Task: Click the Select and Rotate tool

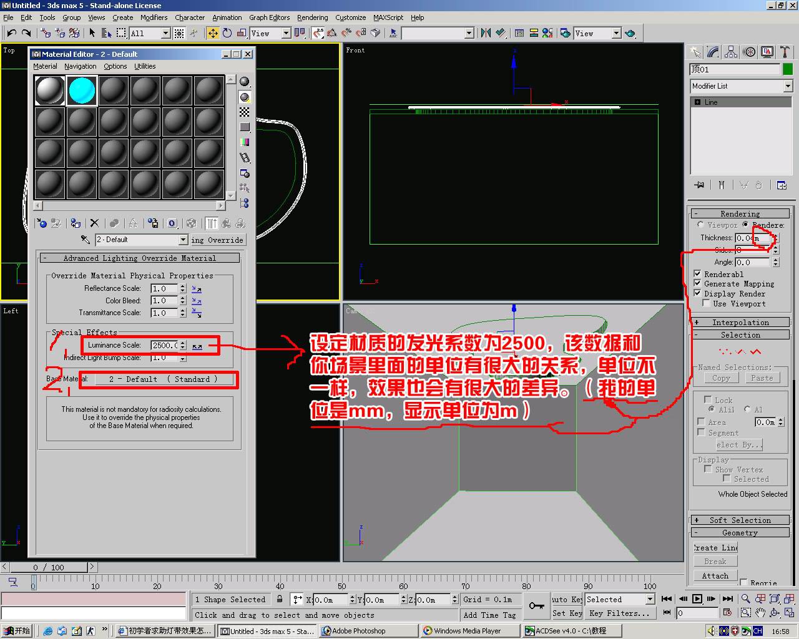Action: tap(227, 33)
